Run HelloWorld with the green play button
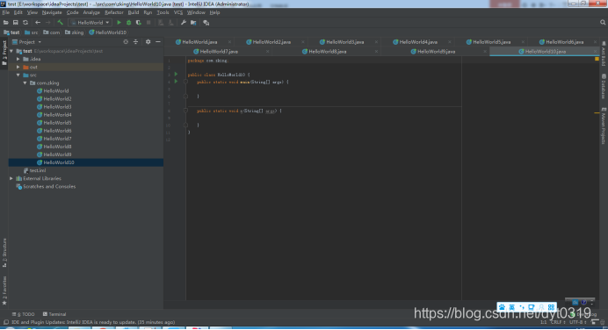608x330 pixels. point(119,23)
